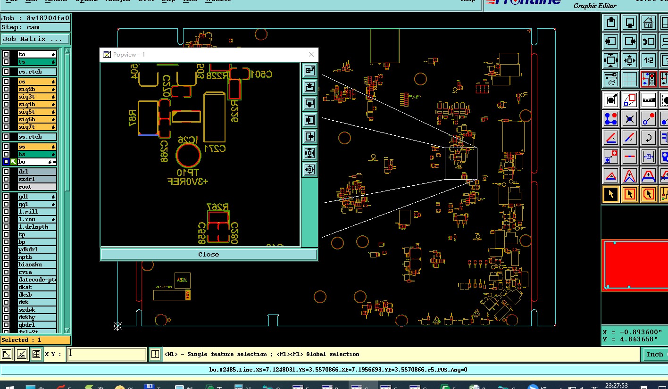This screenshot has width=668, height=389.
Task: Pan Popview down with its arrow icon
Action: point(309,103)
